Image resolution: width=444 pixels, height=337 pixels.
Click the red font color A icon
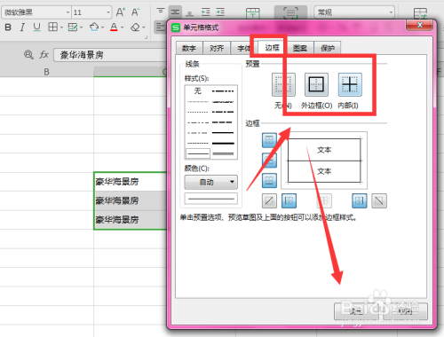[114, 27]
